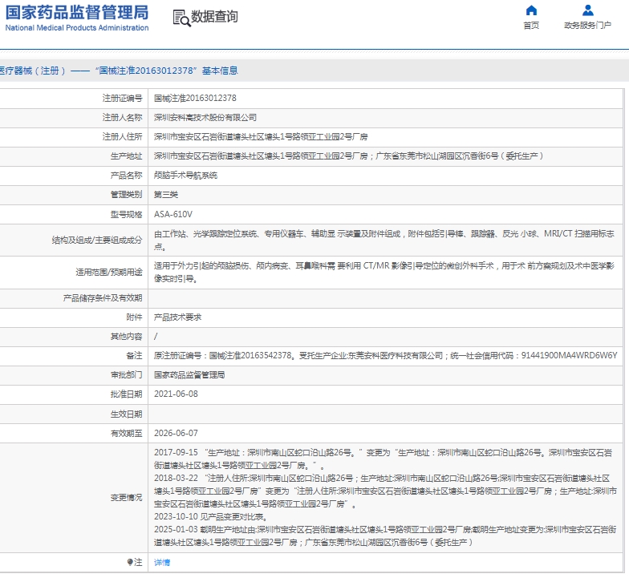
Task: Click the 2017-09-15 change record entry
Action: pos(383,459)
